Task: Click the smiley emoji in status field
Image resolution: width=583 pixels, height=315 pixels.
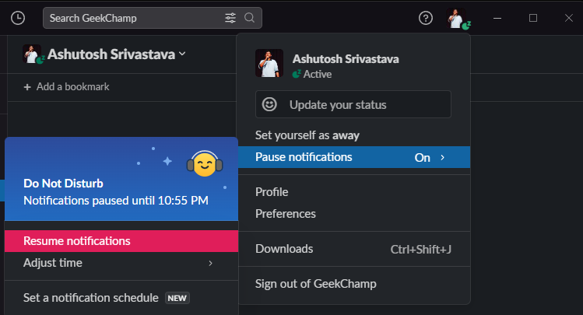Action: click(269, 104)
